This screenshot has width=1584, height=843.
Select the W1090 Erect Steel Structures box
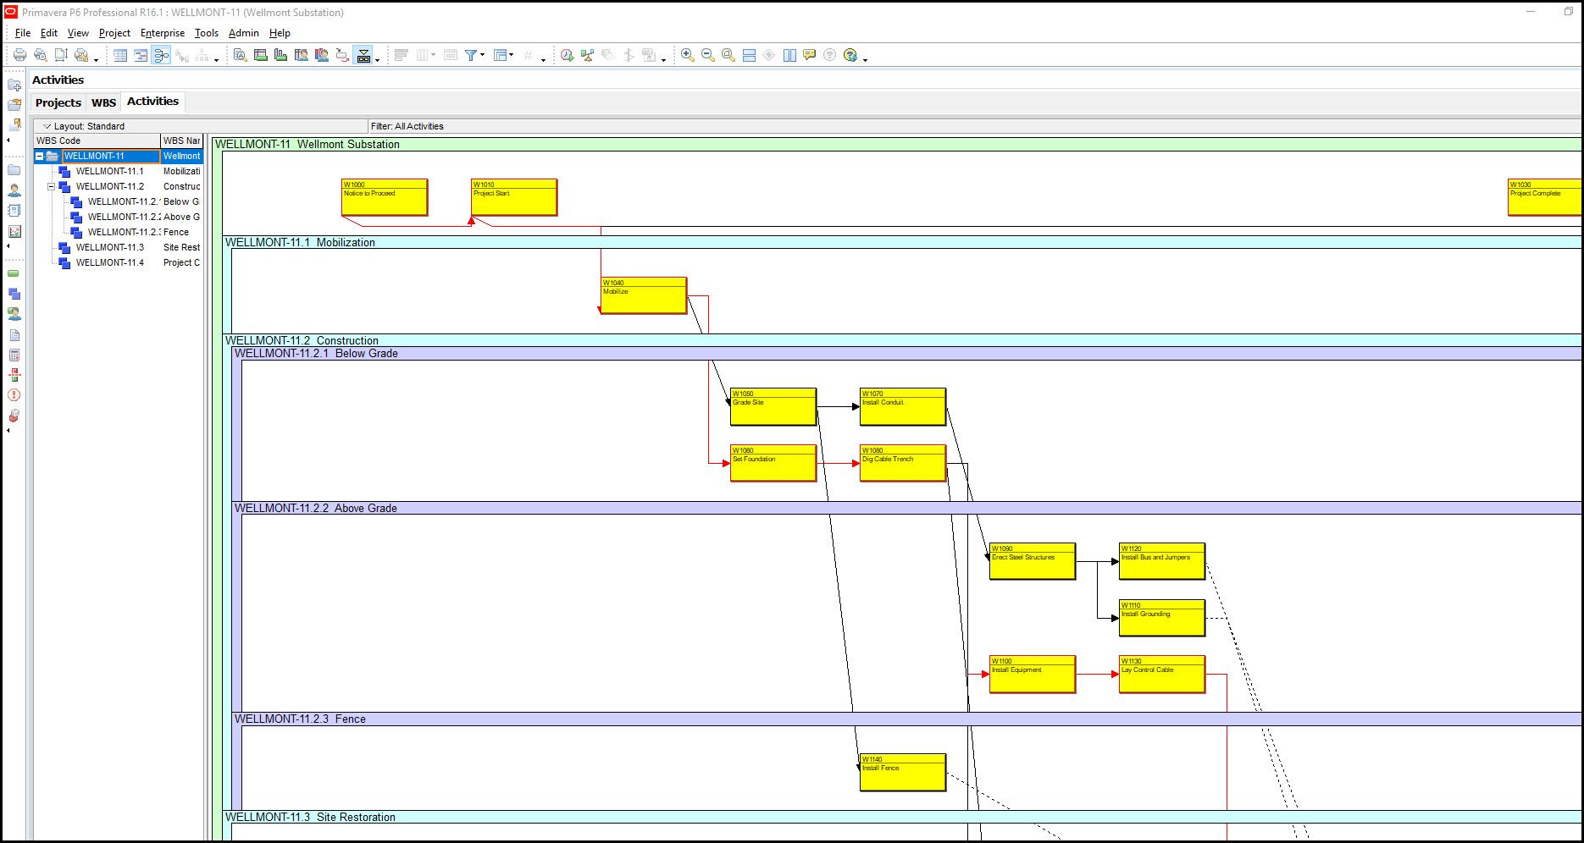(x=1033, y=561)
